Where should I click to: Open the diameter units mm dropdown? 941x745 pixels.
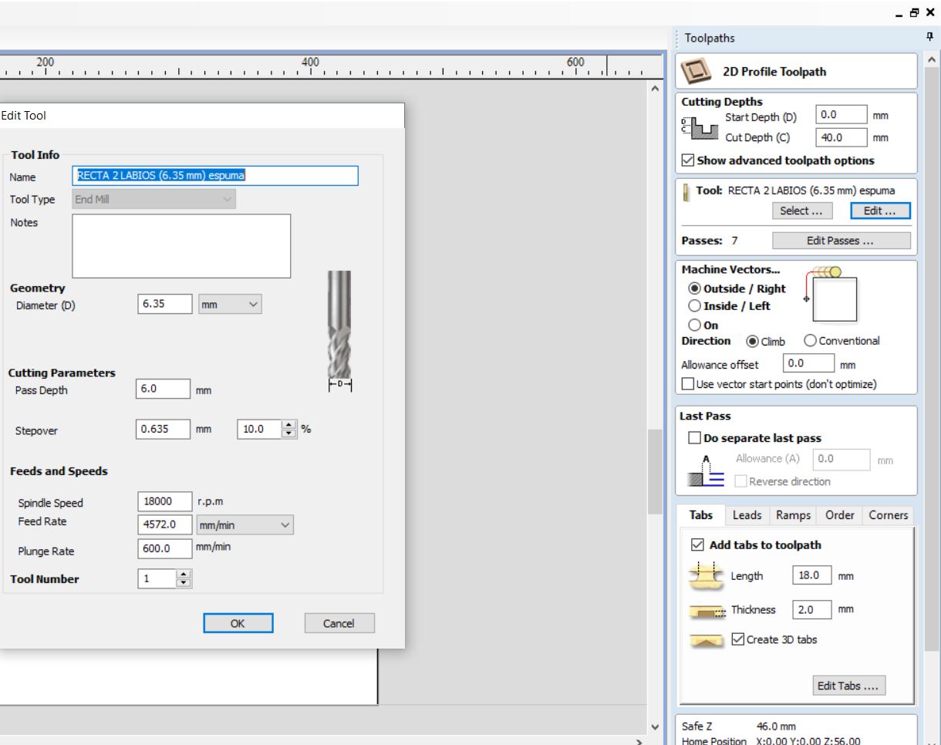pyautogui.click(x=230, y=305)
